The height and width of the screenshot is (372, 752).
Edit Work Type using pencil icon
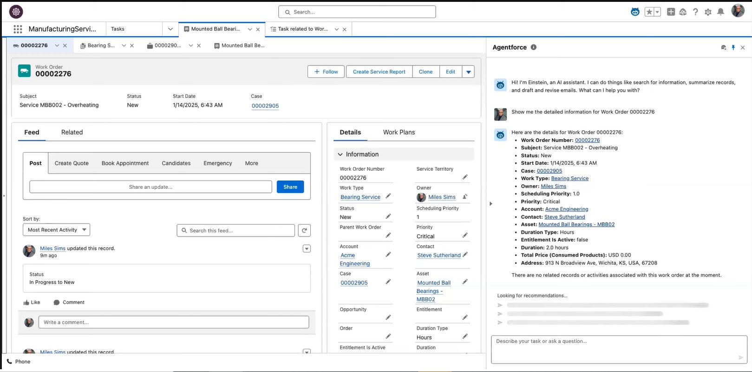388,196
